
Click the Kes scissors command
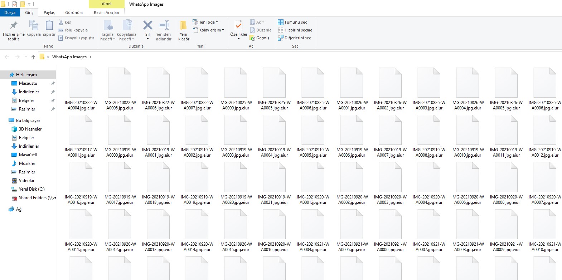pyautogui.click(x=65, y=22)
